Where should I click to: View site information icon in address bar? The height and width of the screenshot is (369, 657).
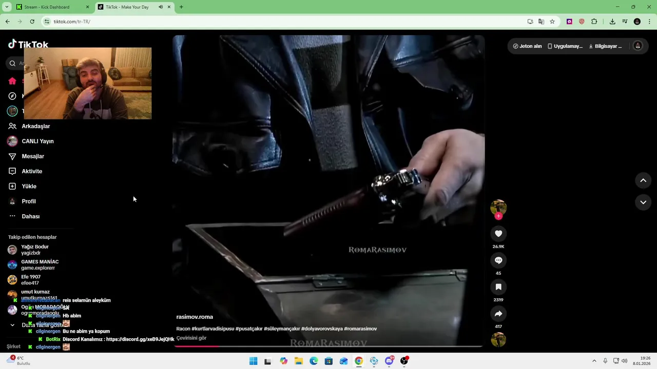[47, 22]
